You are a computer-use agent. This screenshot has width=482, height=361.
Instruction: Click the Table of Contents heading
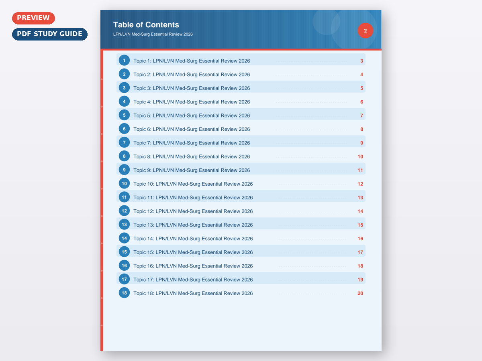pyautogui.click(x=146, y=25)
